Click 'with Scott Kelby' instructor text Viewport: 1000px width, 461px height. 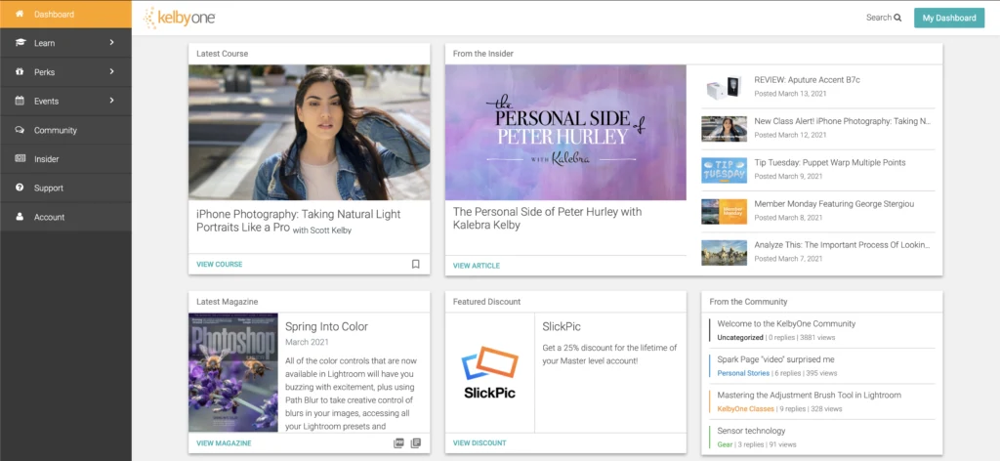coord(322,230)
